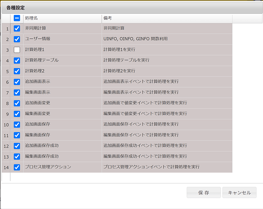The image size is (263, 209).
Task: Uncheck the 追加画面変更 checkbox
Action: click(17, 103)
